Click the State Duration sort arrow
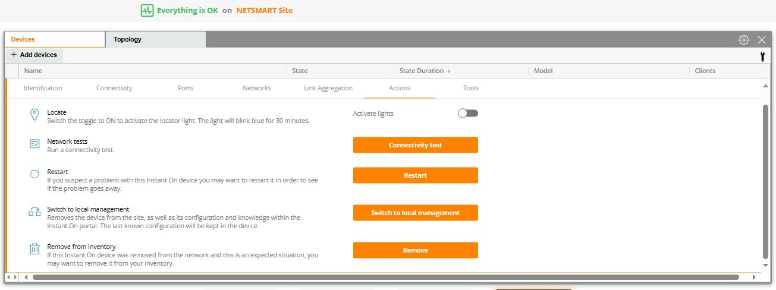The height and width of the screenshot is (290, 776). [x=449, y=71]
